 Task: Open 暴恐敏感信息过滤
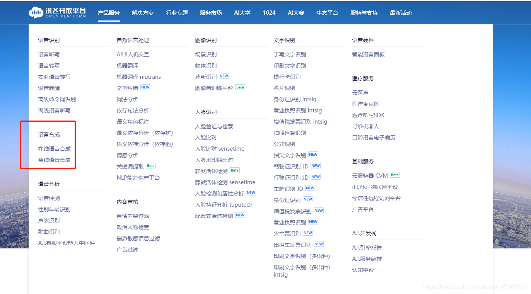click(138, 238)
